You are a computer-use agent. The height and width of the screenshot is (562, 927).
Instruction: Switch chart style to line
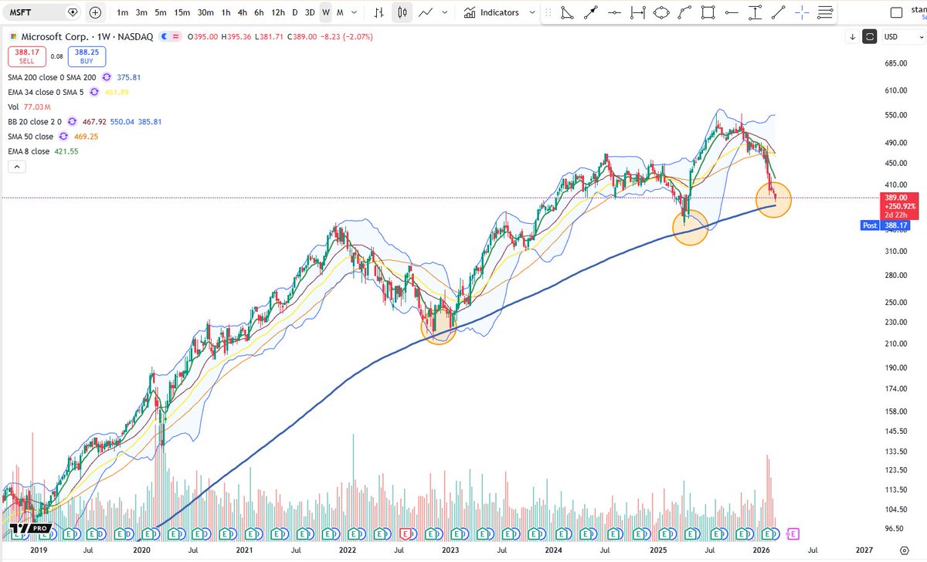(x=425, y=12)
